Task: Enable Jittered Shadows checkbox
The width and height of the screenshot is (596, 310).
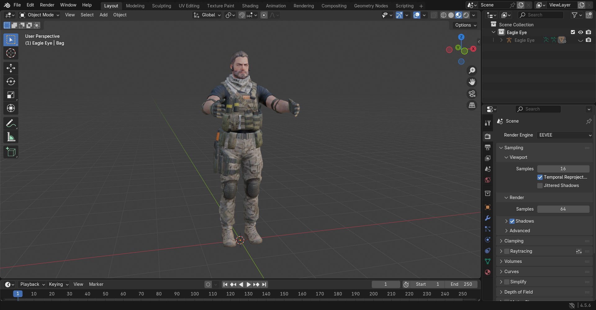Action: (x=540, y=186)
